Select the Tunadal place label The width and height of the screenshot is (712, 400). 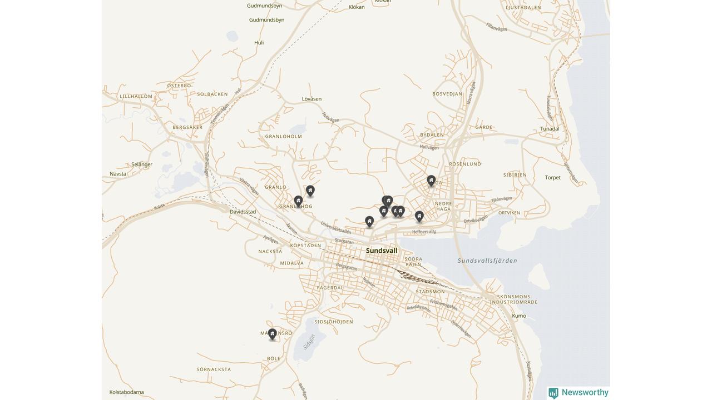(550, 129)
